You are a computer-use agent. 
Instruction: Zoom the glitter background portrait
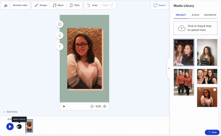[x=199, y=89]
